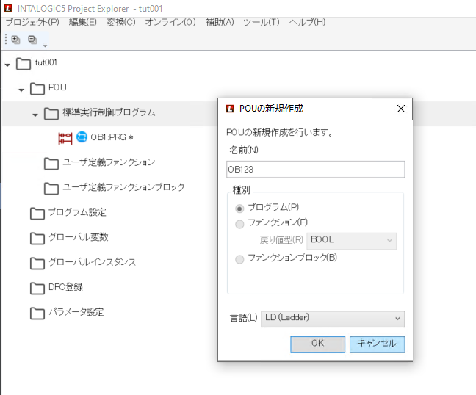Select the ファンクション(F) radio button
476x395 pixels.
(x=239, y=223)
